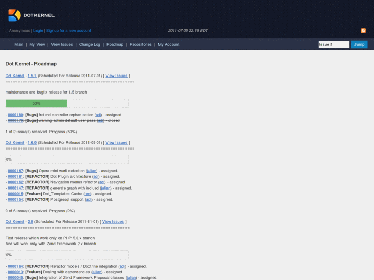Click the Anonymous user label

tap(20, 31)
